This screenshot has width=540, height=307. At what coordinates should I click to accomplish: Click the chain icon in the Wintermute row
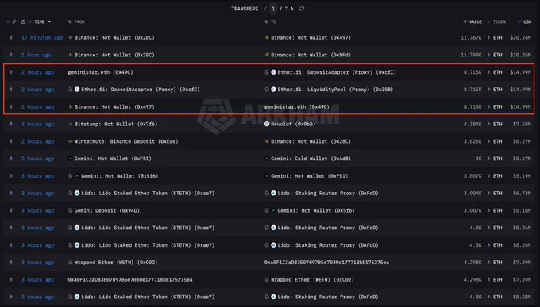[x=11, y=141]
